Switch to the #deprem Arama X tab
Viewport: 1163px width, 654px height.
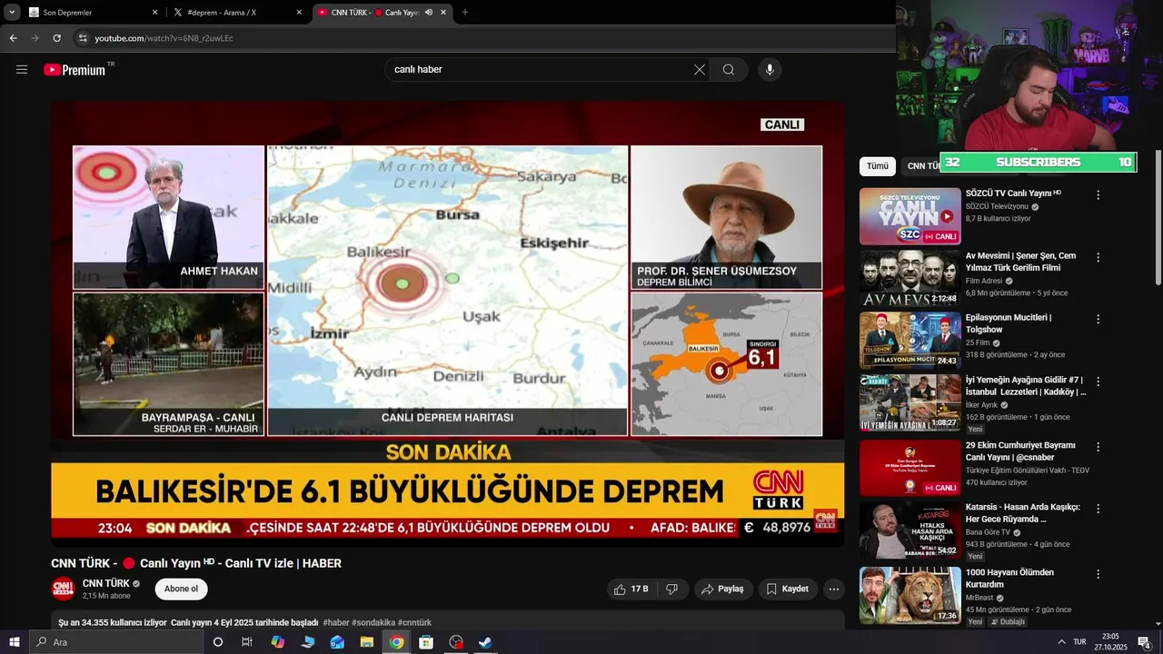[x=238, y=13]
